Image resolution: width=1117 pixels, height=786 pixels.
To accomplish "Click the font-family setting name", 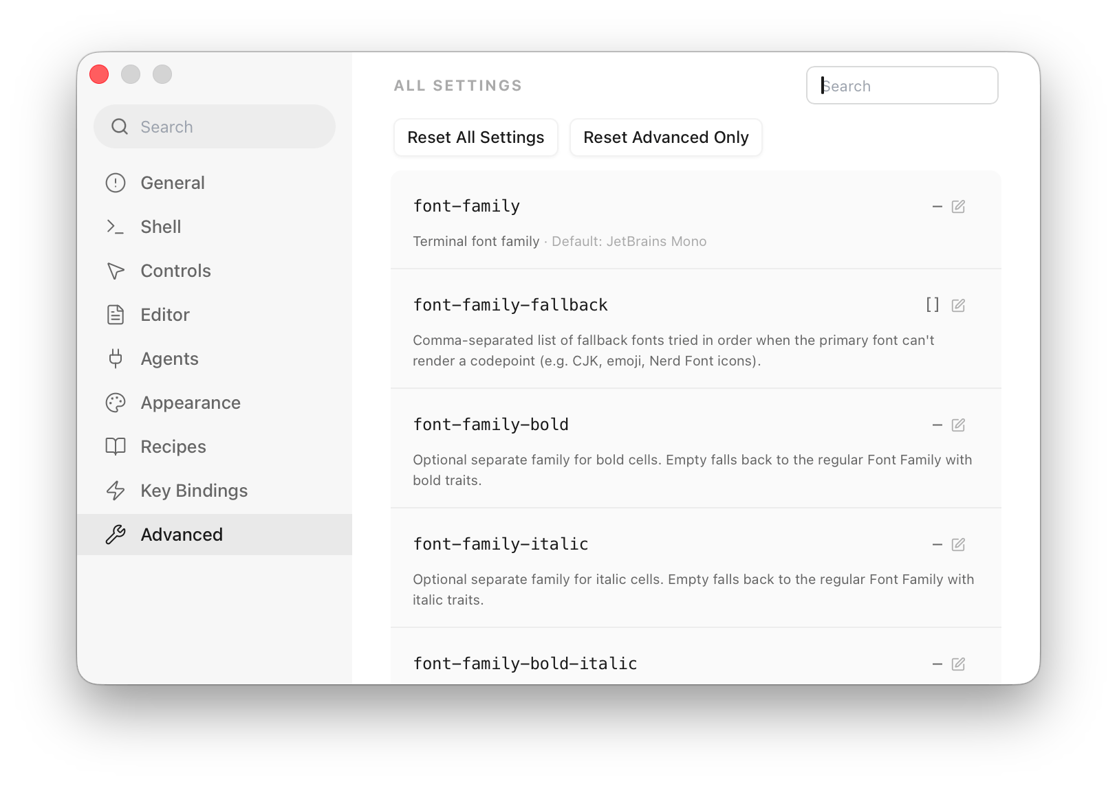I will pos(466,206).
